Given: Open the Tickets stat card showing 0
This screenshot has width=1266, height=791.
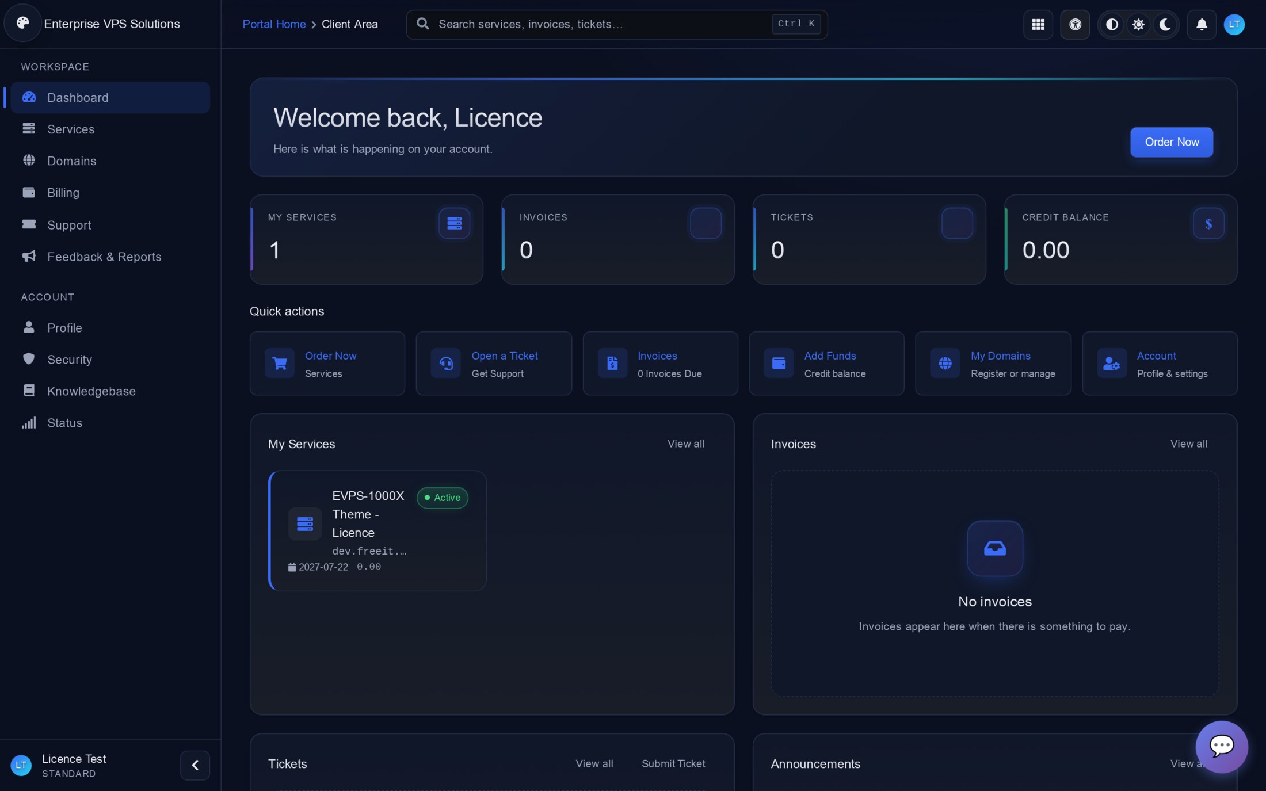Looking at the screenshot, I should (869, 239).
